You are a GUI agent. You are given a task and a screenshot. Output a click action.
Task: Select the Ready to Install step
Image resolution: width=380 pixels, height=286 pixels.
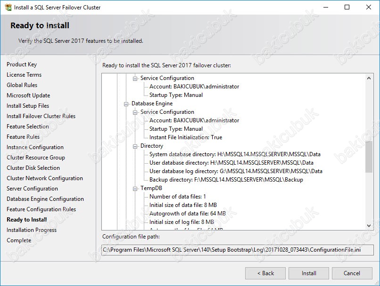pos(27,220)
